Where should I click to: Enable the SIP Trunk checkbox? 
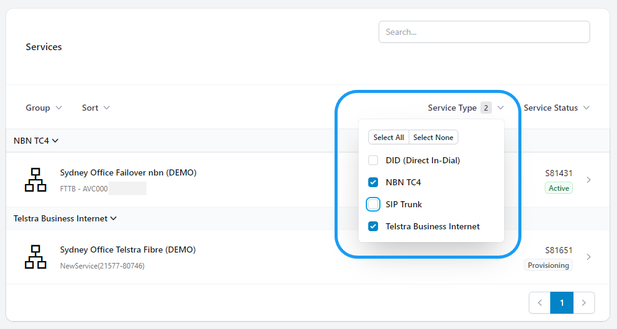tap(373, 204)
